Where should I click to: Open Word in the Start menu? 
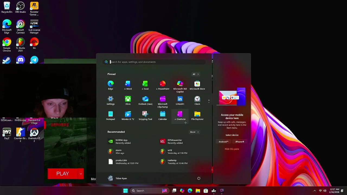[128, 86]
